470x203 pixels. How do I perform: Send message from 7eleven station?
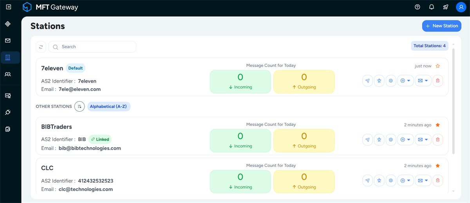tap(367, 81)
